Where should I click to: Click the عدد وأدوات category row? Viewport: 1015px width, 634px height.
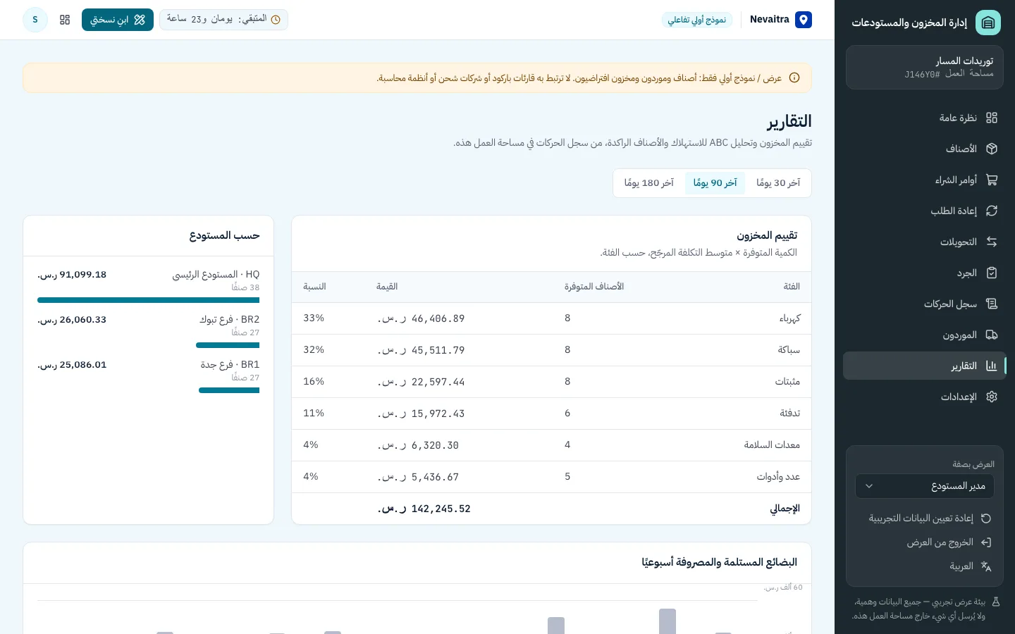(551, 477)
